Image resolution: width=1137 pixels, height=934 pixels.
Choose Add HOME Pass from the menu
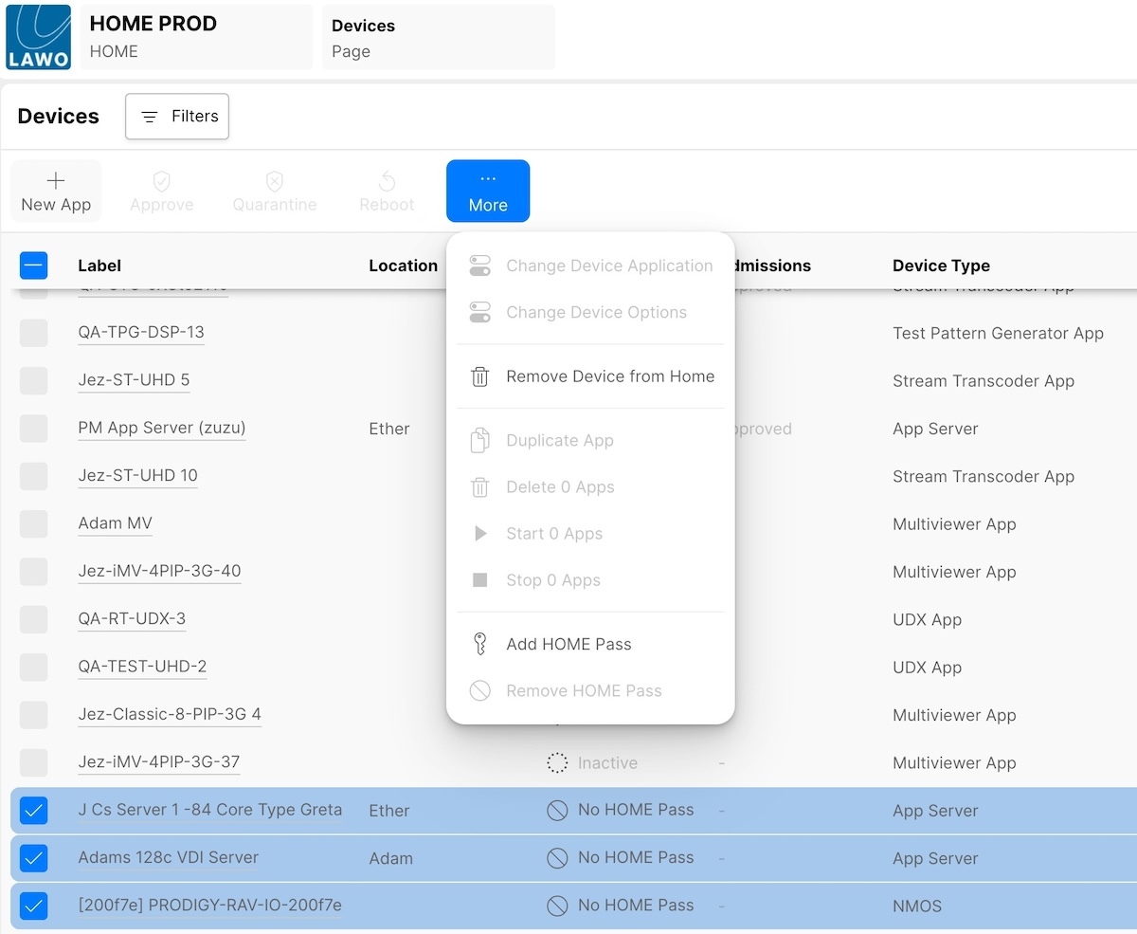pos(568,645)
